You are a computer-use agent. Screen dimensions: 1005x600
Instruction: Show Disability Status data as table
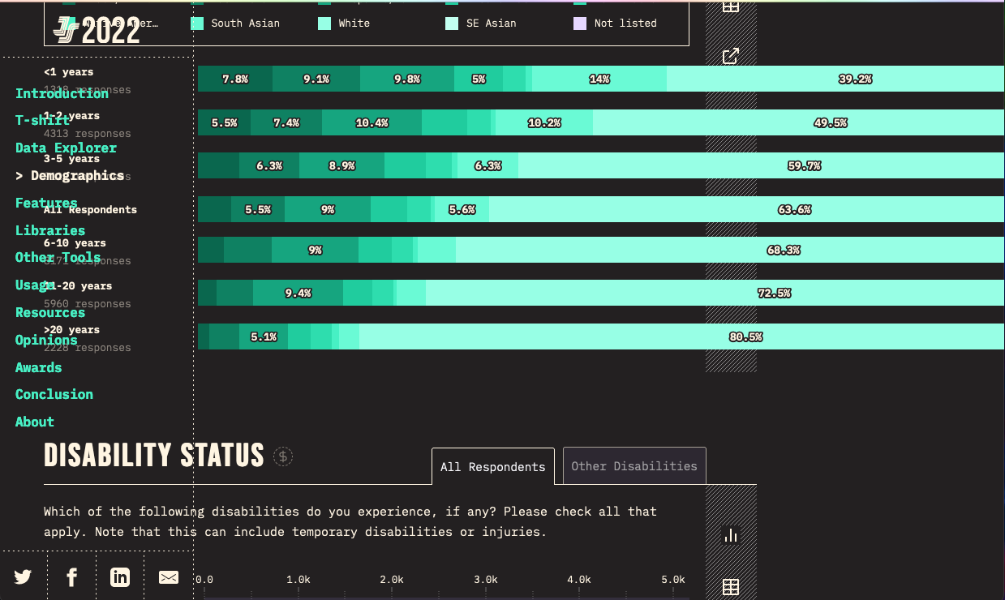(x=731, y=586)
